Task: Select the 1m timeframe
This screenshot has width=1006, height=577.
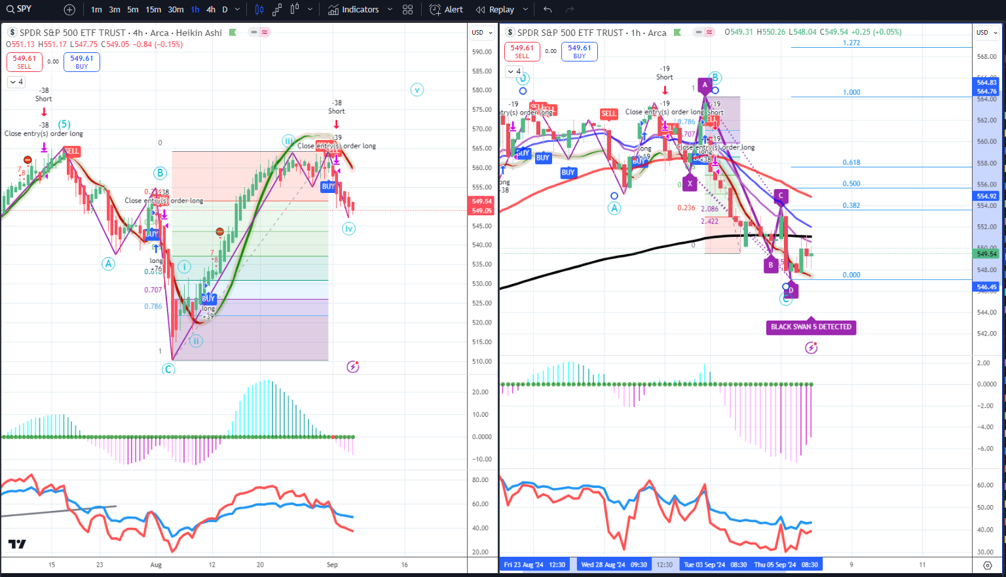Action: point(96,10)
